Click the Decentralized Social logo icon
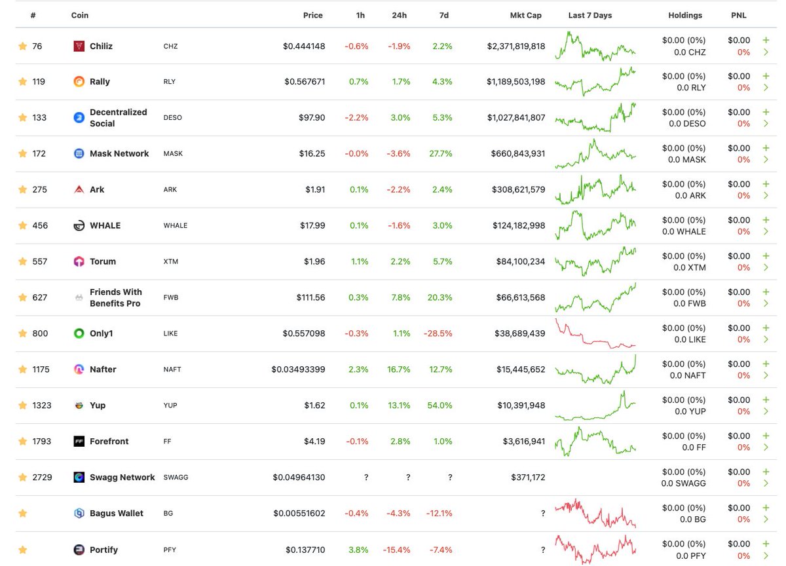The width and height of the screenshot is (786, 566). pos(79,118)
